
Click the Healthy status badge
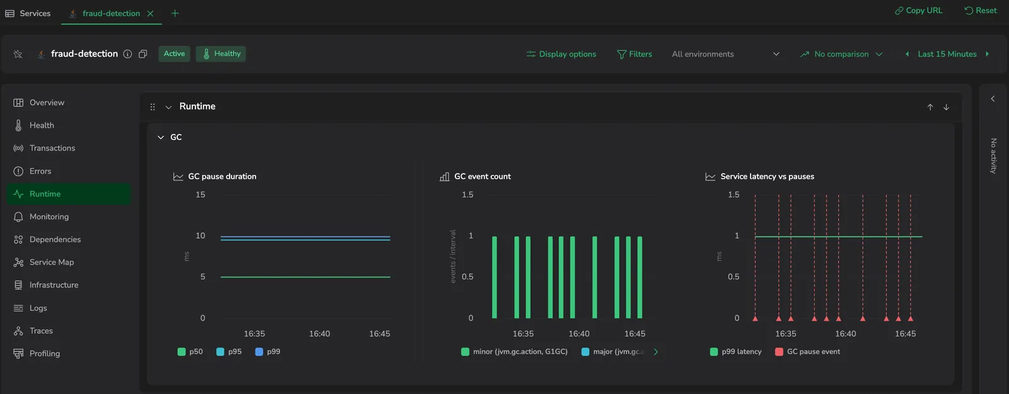tap(221, 54)
